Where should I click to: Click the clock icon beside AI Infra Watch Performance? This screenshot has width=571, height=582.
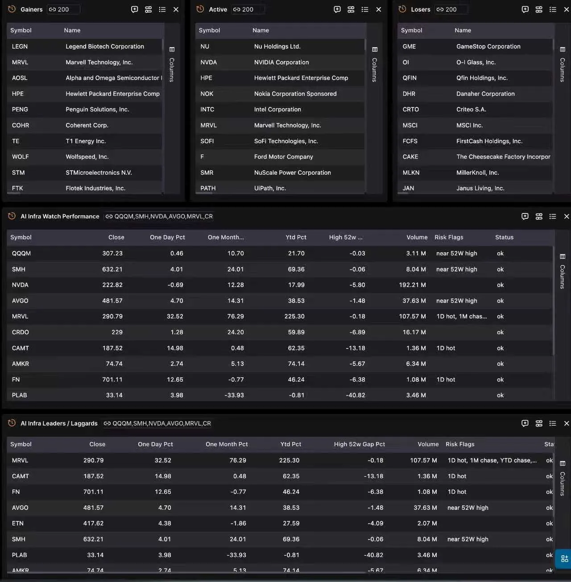[x=12, y=216]
